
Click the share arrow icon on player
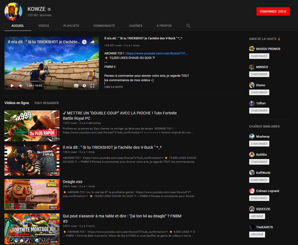click(92, 42)
